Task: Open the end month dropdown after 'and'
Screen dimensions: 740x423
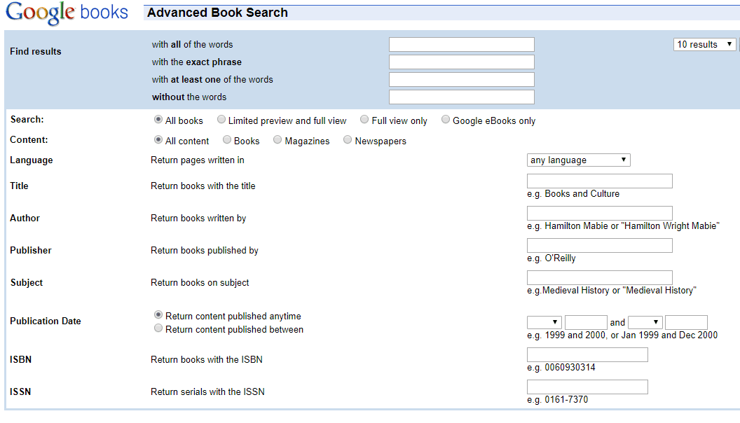Action: tap(645, 322)
